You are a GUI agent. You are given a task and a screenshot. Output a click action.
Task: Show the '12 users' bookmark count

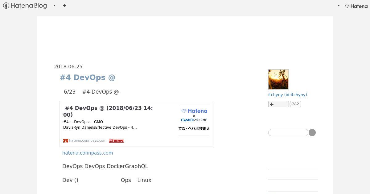pyautogui.click(x=116, y=141)
